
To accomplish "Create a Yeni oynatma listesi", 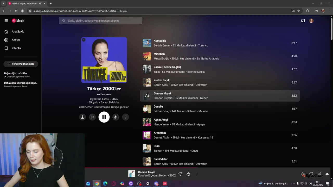I will (21, 64).
